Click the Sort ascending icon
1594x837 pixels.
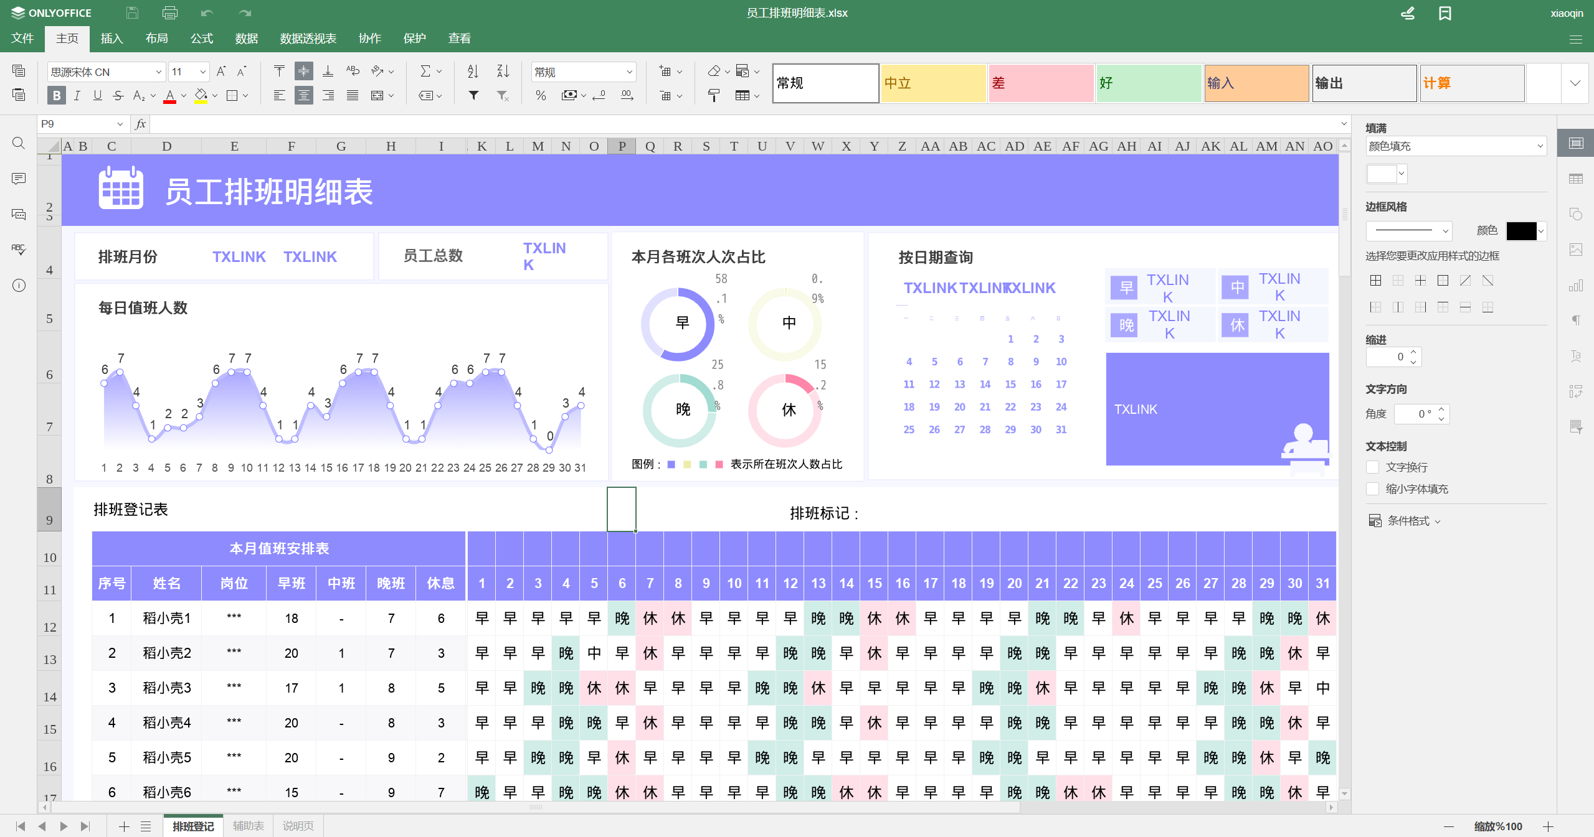click(473, 72)
